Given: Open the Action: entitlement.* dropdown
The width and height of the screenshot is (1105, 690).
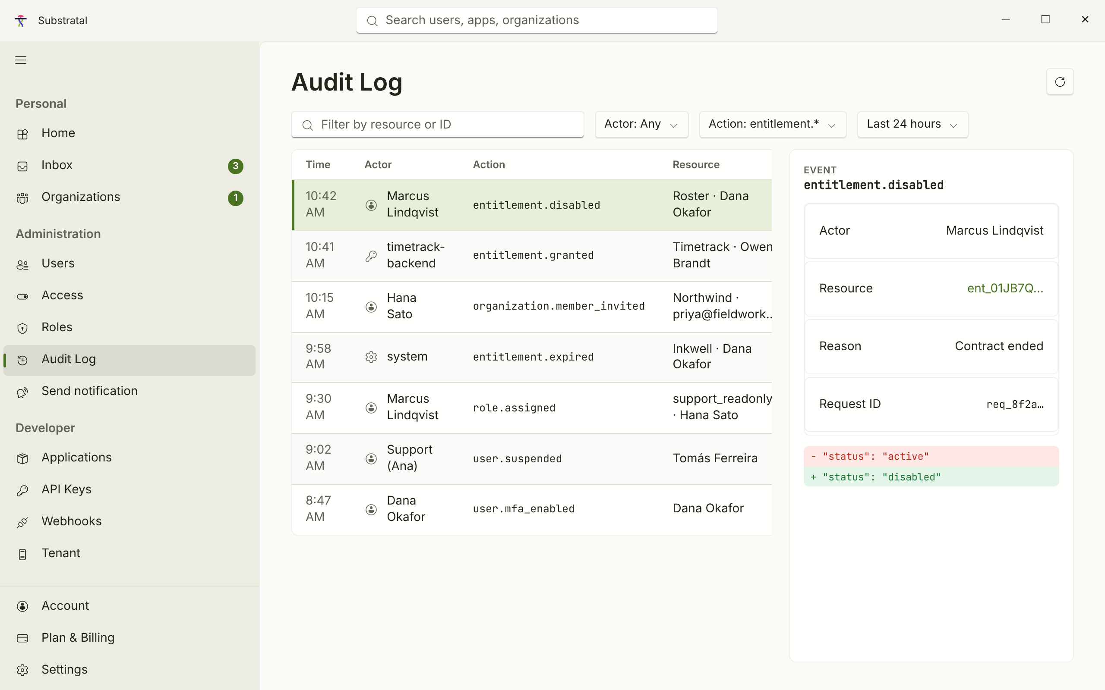Looking at the screenshot, I should coord(773,124).
